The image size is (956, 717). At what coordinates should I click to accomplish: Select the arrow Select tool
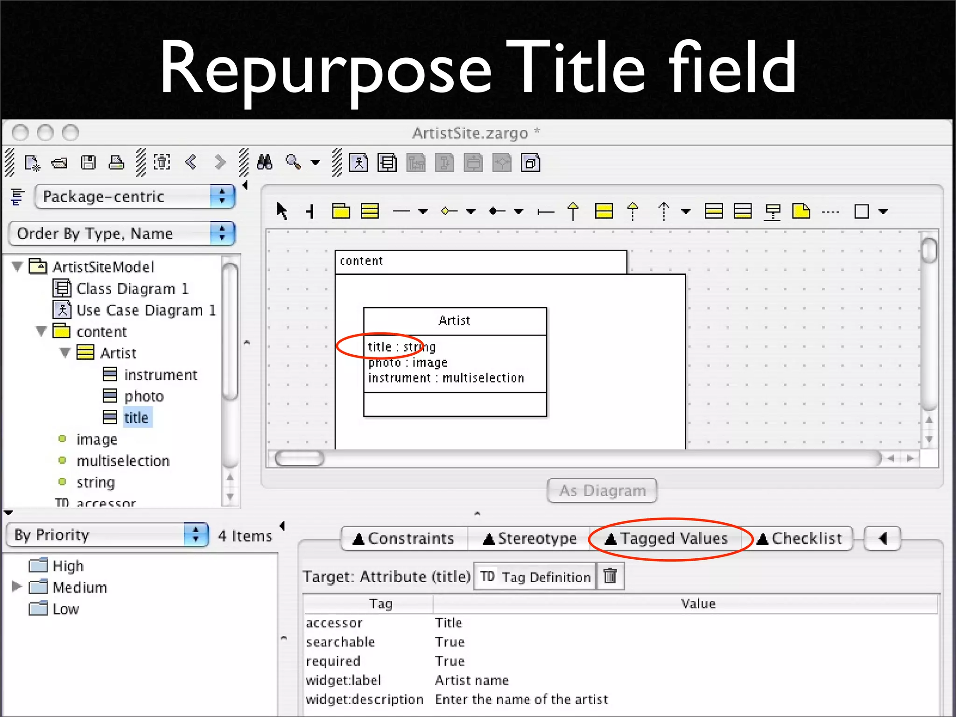(x=281, y=211)
